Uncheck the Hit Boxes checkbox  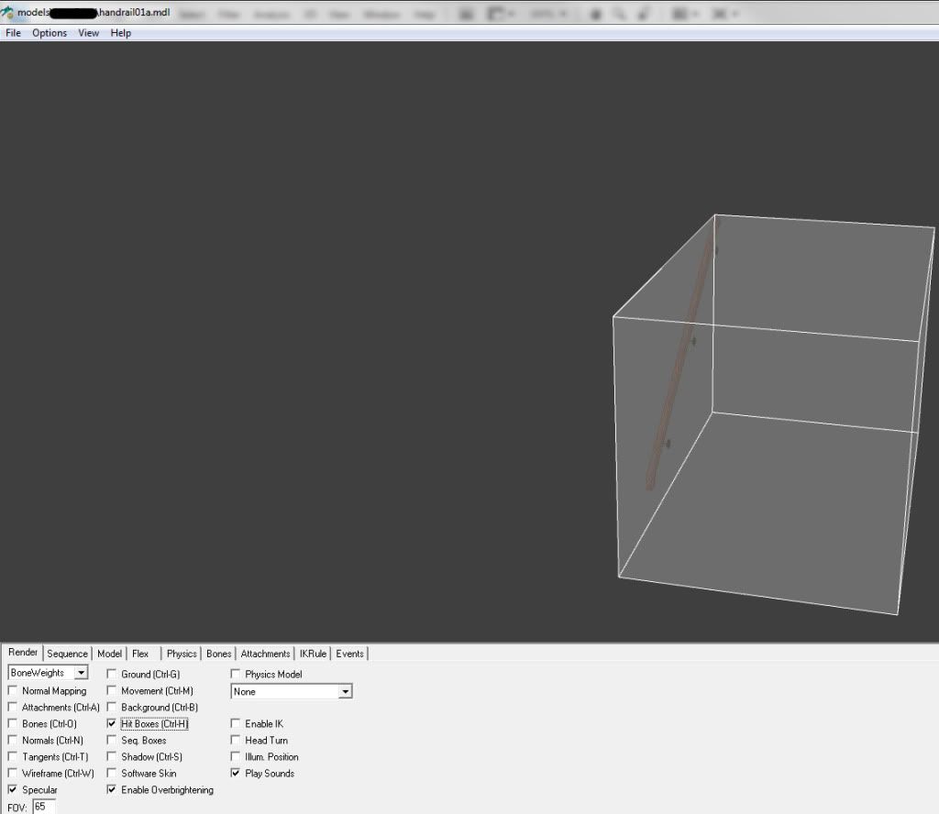(112, 724)
